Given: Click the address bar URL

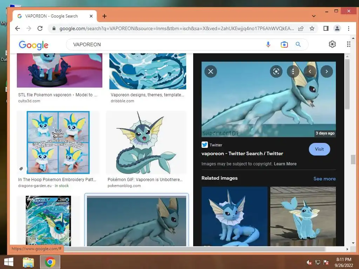Looking at the screenshot, I should [x=177, y=28].
